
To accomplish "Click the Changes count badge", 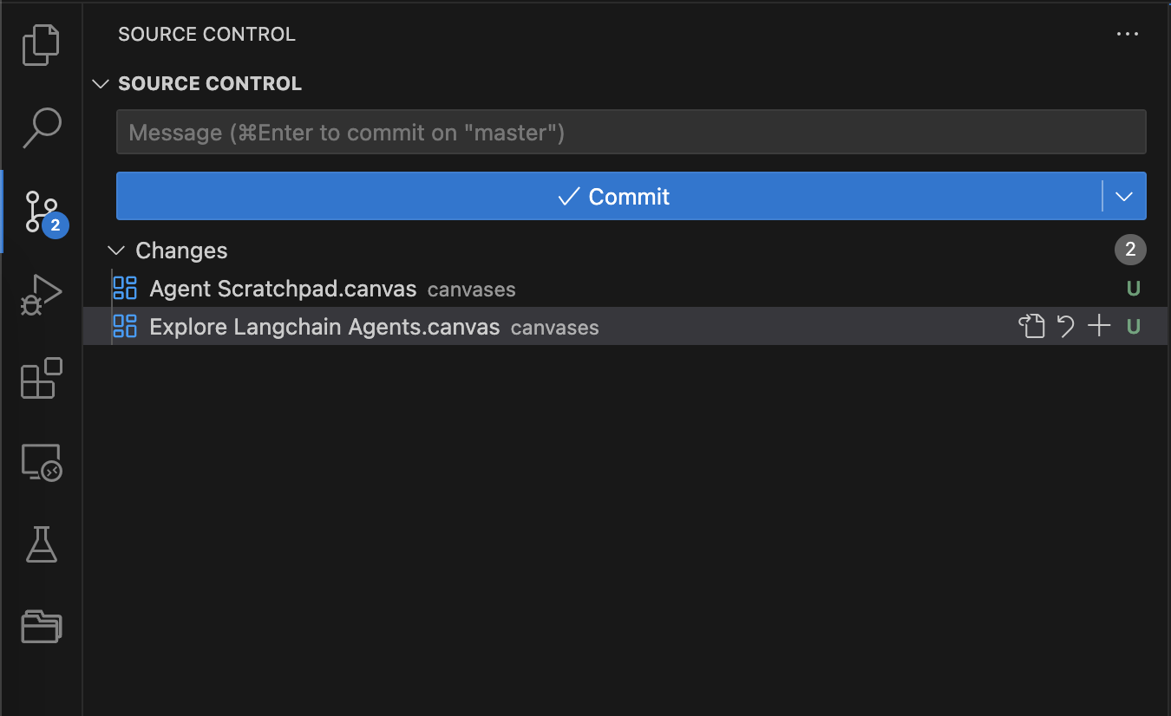I will coord(1130,251).
